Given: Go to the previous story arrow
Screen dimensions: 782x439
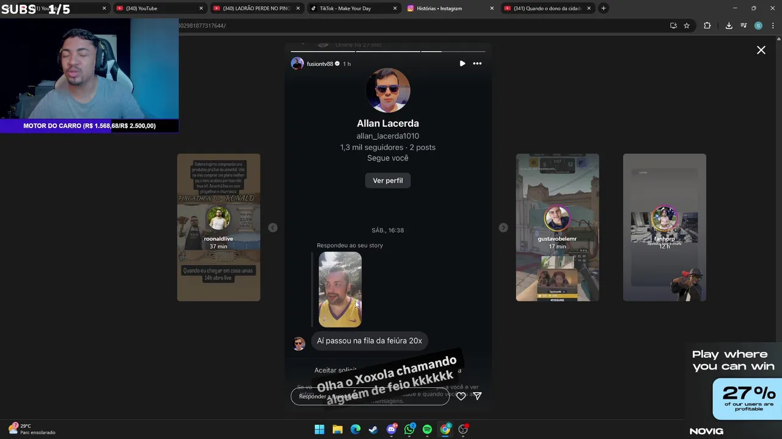Looking at the screenshot, I should click(x=273, y=227).
